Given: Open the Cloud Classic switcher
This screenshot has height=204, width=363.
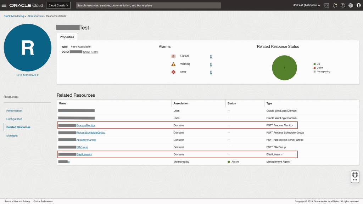Looking at the screenshot, I should (58, 5).
